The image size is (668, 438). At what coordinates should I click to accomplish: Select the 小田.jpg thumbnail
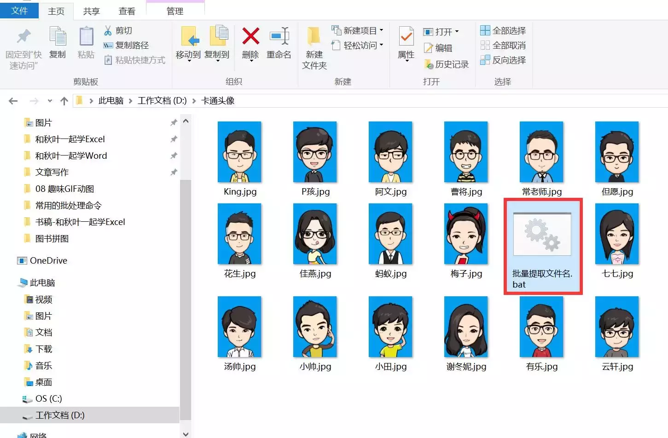390,327
